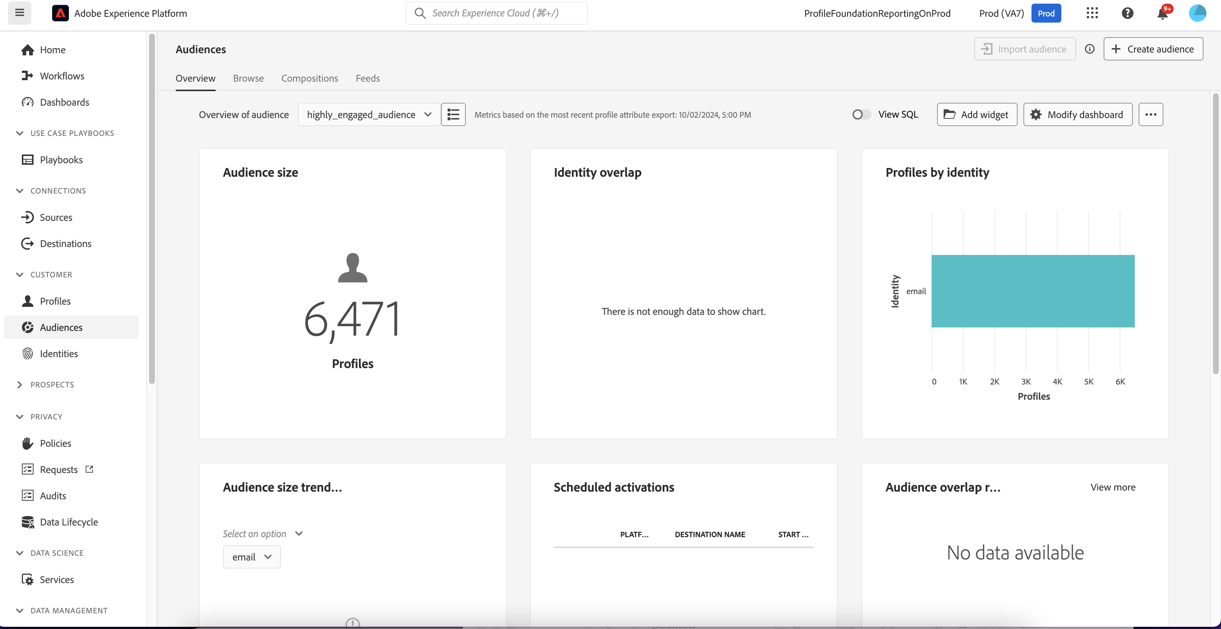Viewport: 1221px width, 629px height.
Task: Open the highly_engaged_audience dropdown
Action: (x=369, y=114)
